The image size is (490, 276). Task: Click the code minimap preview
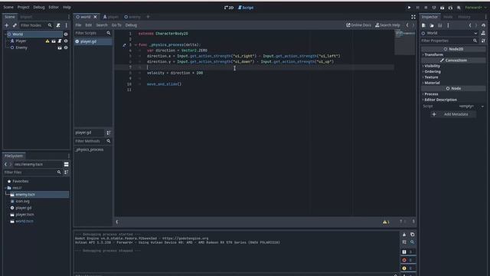click(405, 43)
